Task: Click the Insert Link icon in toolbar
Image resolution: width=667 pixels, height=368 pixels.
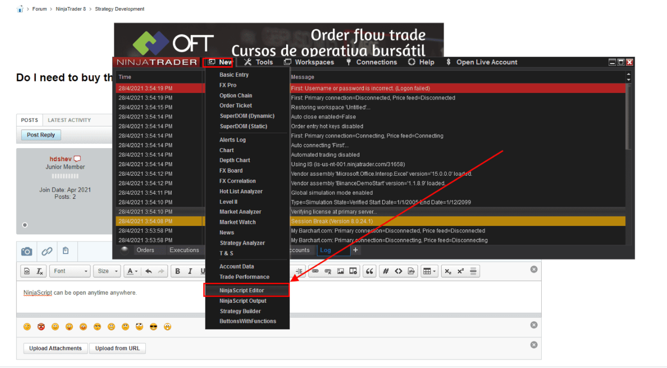Action: pyautogui.click(x=315, y=271)
